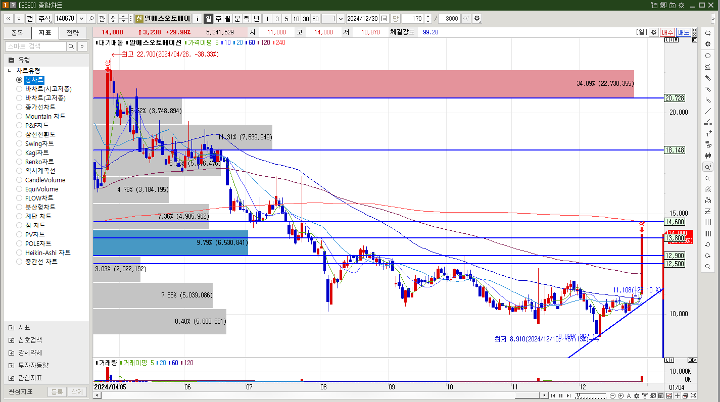Select the text annotation T+ tool
The image size is (720, 402).
708,134
